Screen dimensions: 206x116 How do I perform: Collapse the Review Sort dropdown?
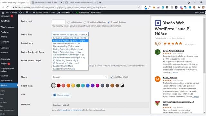[70, 34]
